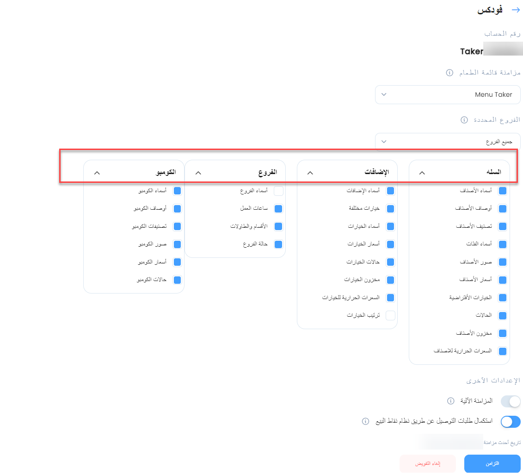
Task: Uncheck the ساعات العمل checkbox
Action: click(278, 209)
